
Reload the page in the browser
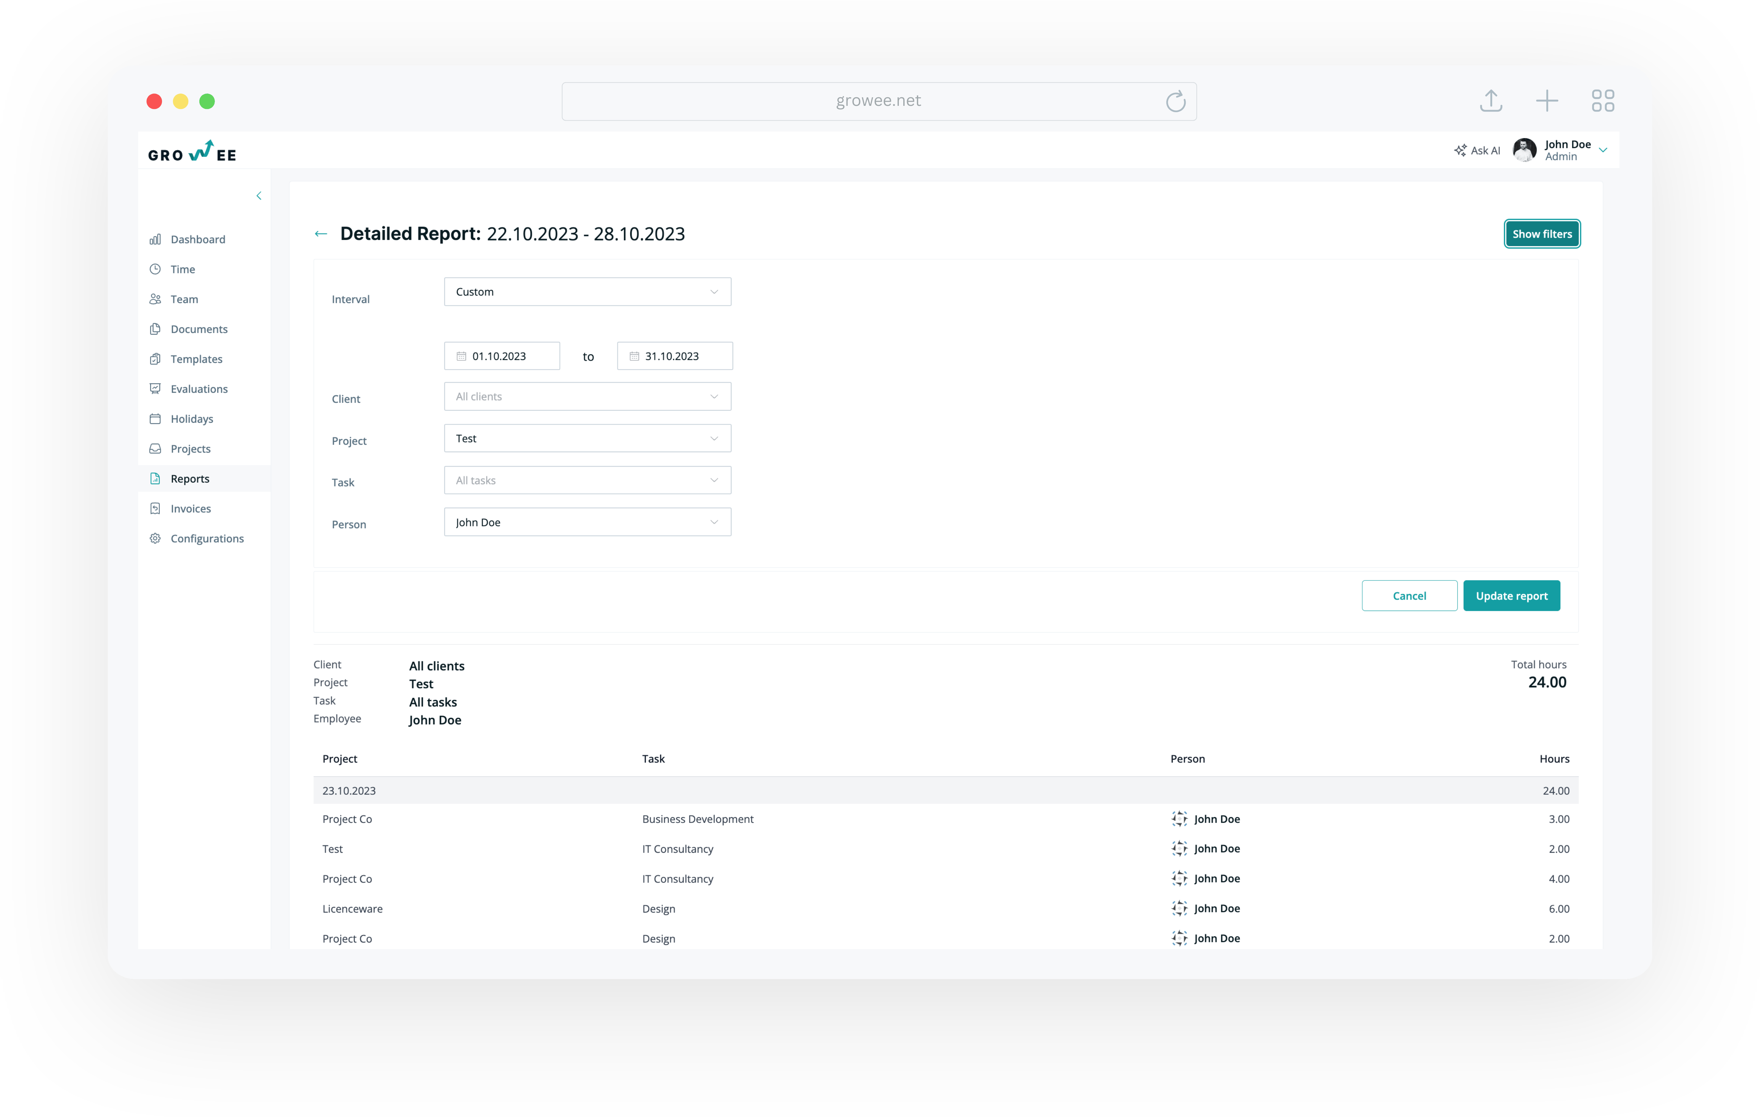[1175, 101]
